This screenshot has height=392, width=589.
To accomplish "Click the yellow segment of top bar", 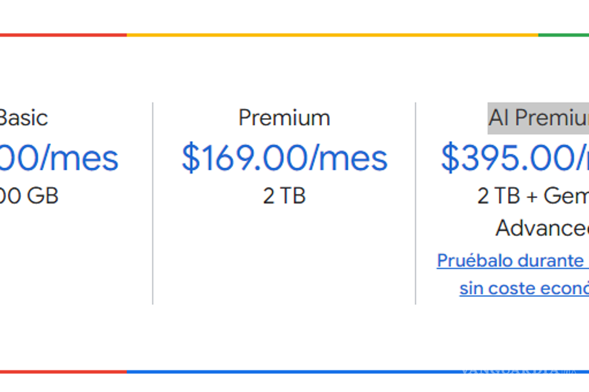I will click(332, 35).
